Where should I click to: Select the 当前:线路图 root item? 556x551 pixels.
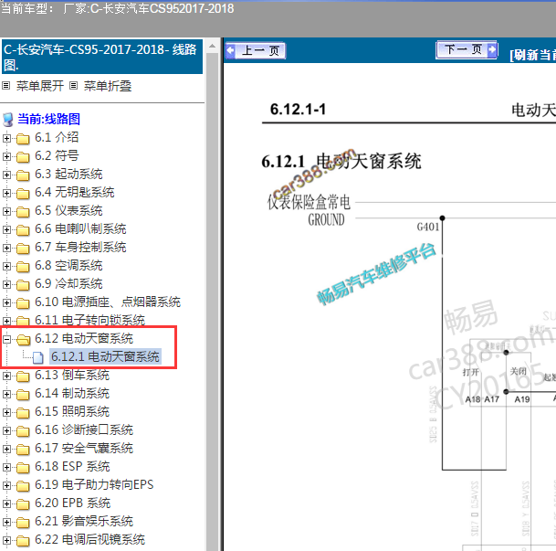(x=48, y=119)
